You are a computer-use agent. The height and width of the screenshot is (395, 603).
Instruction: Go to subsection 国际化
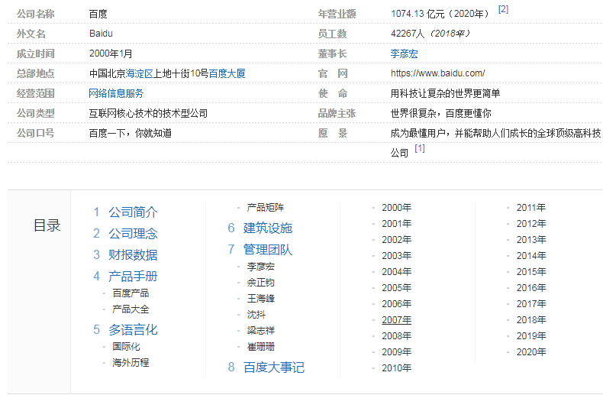tap(126, 347)
